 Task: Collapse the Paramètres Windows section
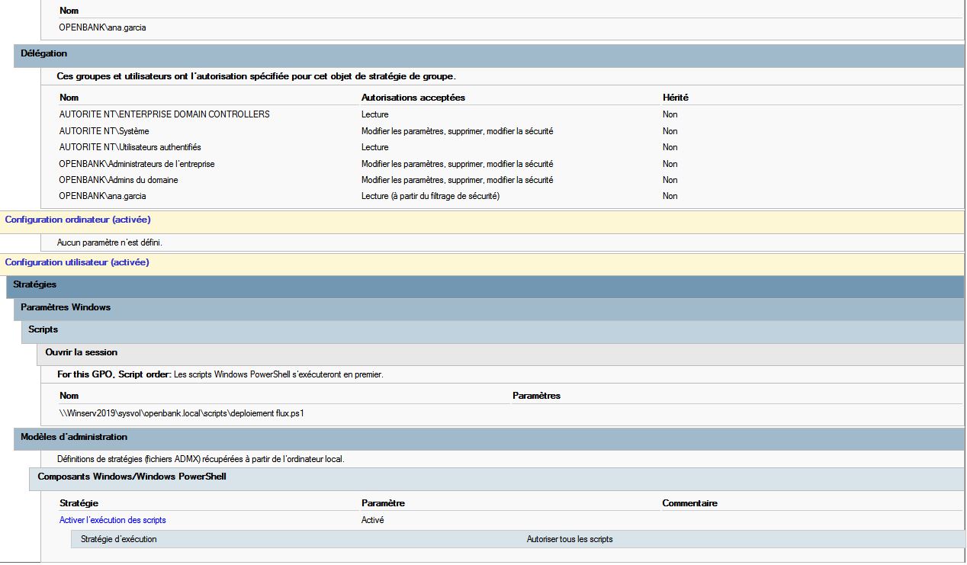pyautogui.click(x=66, y=307)
